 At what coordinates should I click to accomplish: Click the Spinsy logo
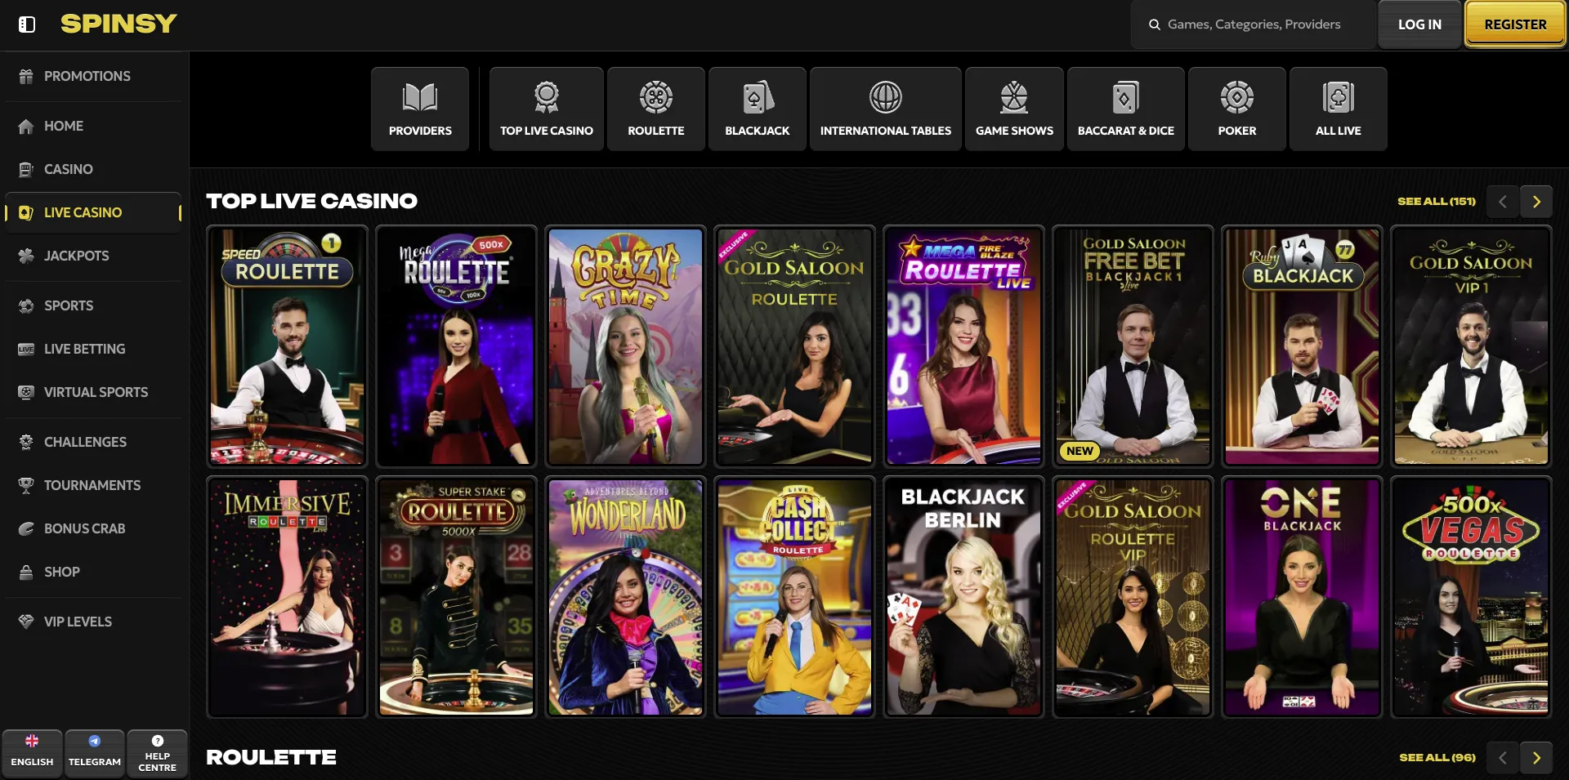118,24
